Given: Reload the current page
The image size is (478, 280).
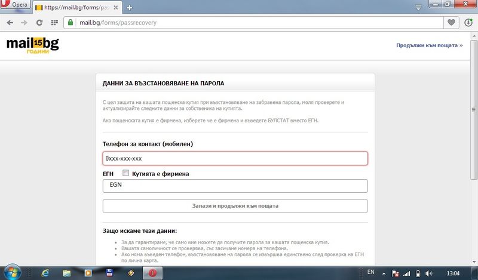Looking at the screenshot, I should pyautogui.click(x=39, y=22).
